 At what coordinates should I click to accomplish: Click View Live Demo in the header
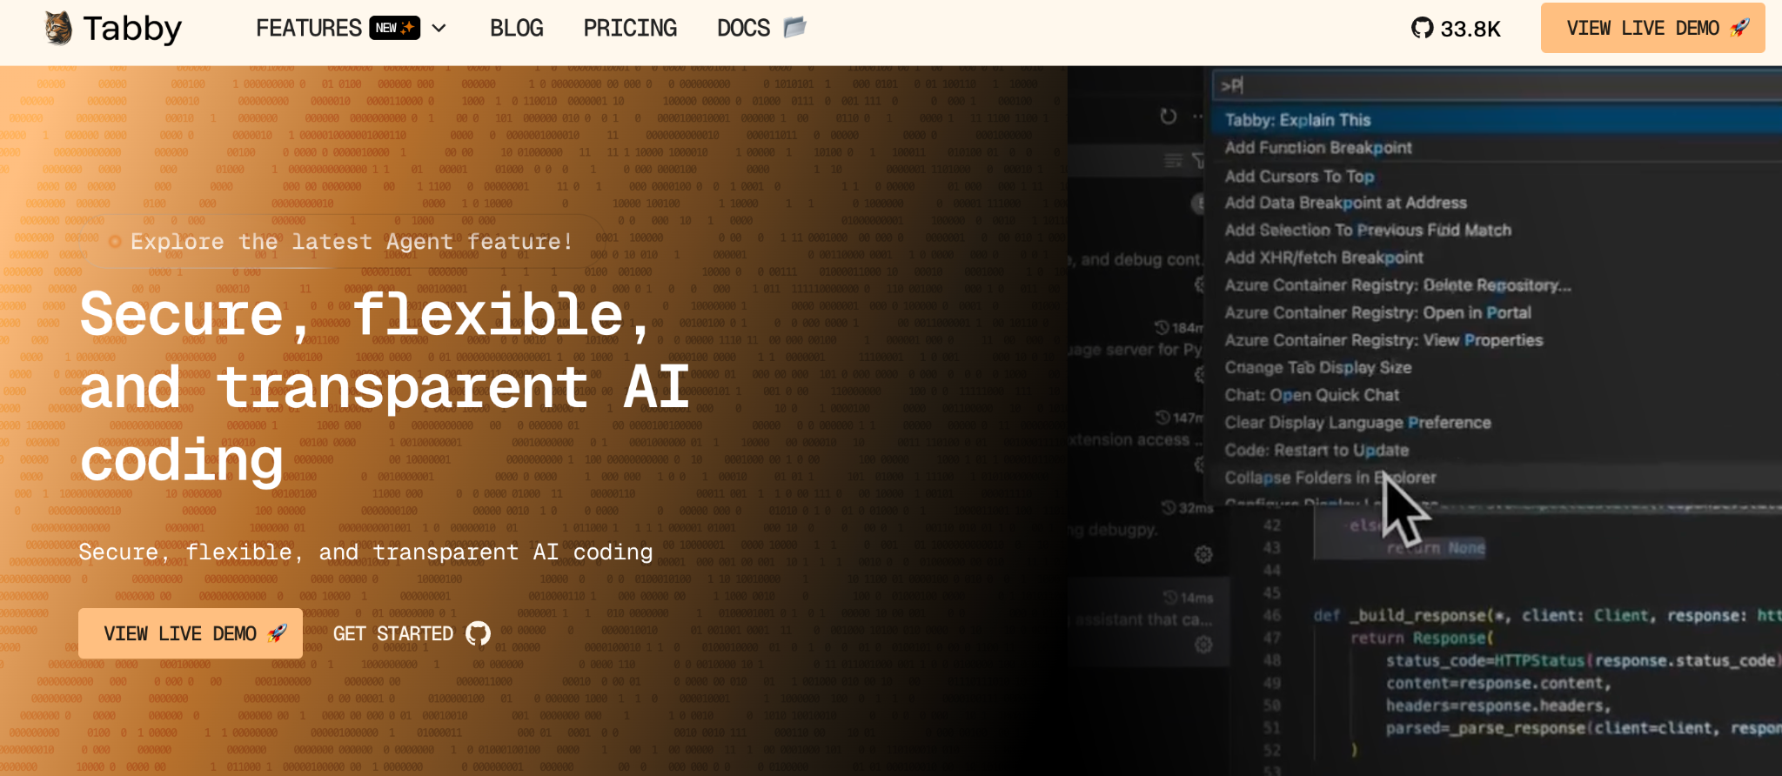point(1653,28)
